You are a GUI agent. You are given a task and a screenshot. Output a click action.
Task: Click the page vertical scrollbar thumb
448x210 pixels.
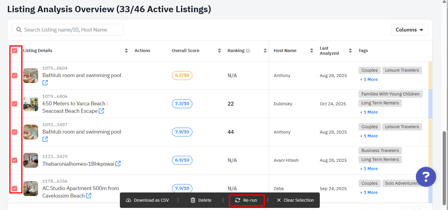click(445, 168)
